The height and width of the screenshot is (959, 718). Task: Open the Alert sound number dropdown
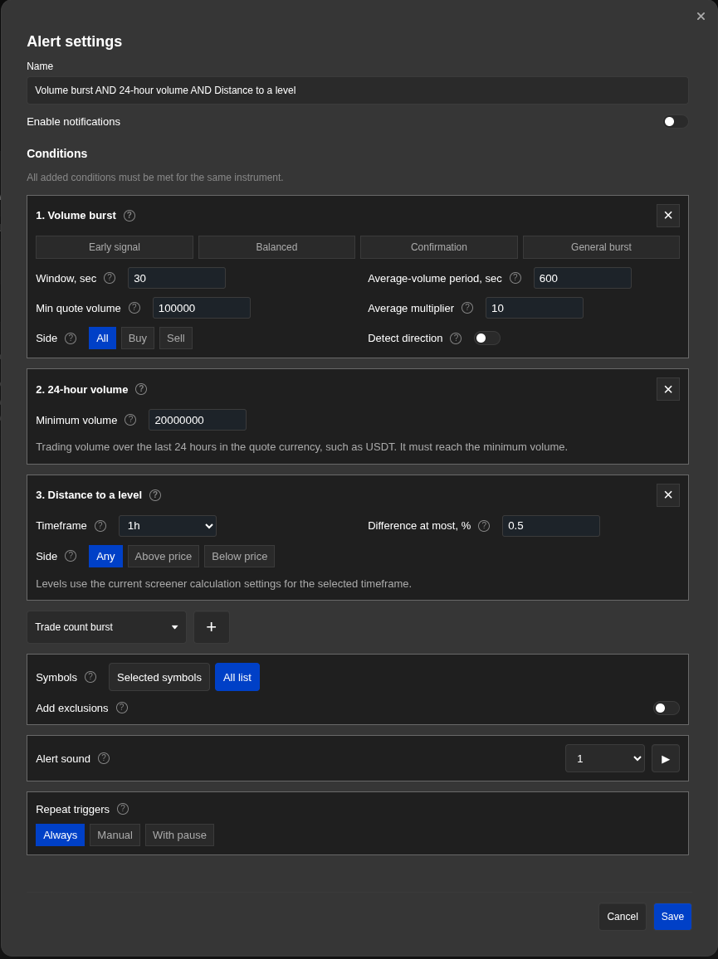click(605, 758)
